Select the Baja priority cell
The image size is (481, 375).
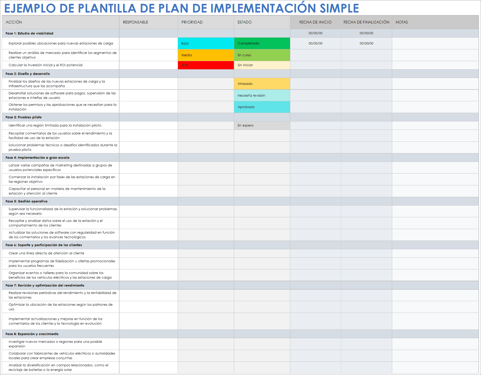tap(206, 43)
